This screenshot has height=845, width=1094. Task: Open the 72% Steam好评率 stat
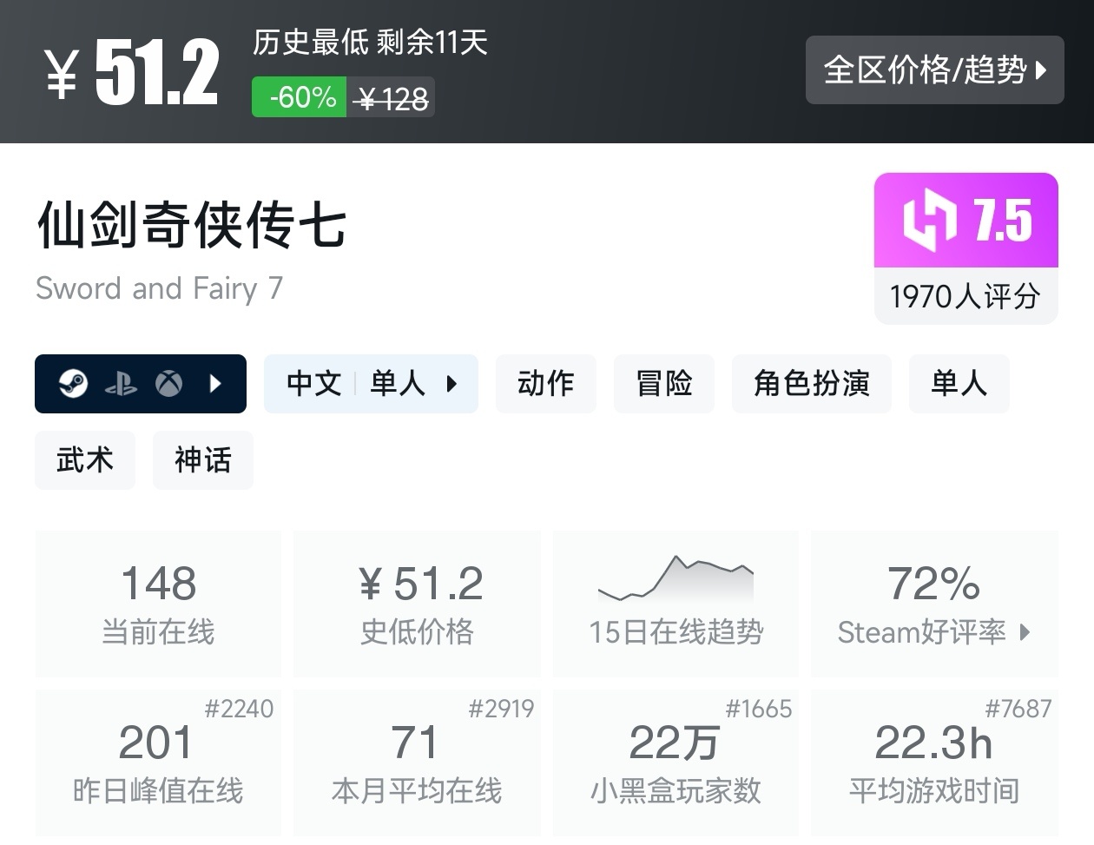tap(934, 604)
